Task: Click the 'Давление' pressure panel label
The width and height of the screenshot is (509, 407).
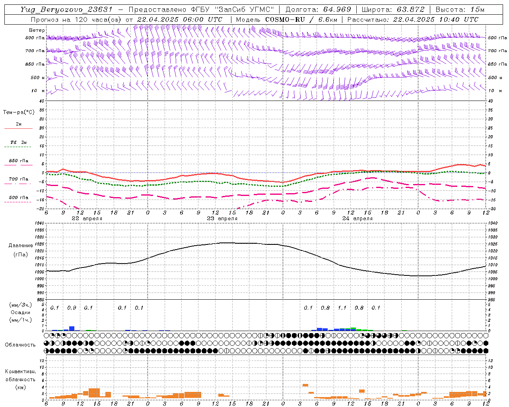Action: (21, 246)
